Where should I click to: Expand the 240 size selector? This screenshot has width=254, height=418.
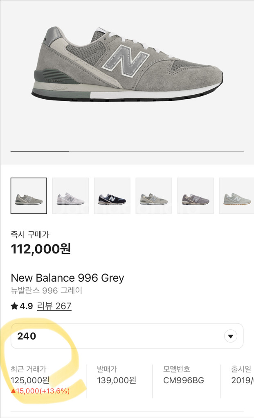(x=127, y=336)
